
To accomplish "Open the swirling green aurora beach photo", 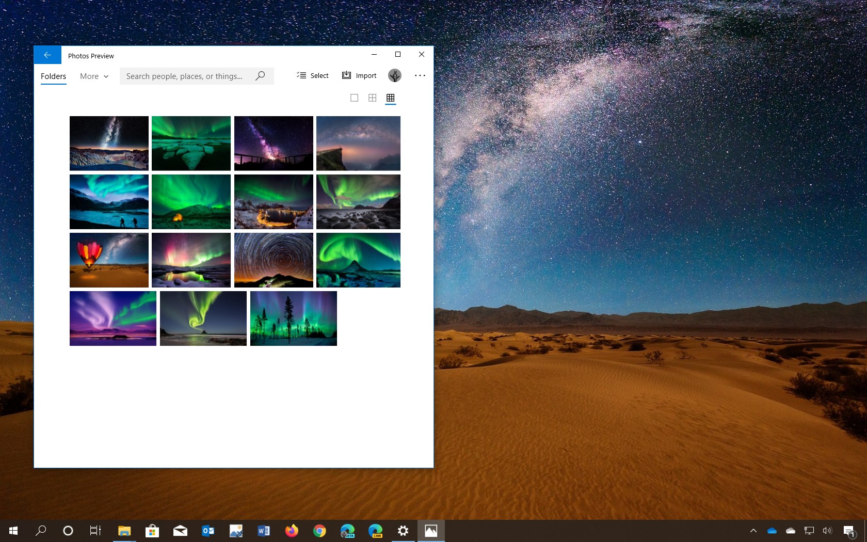I will (203, 318).
